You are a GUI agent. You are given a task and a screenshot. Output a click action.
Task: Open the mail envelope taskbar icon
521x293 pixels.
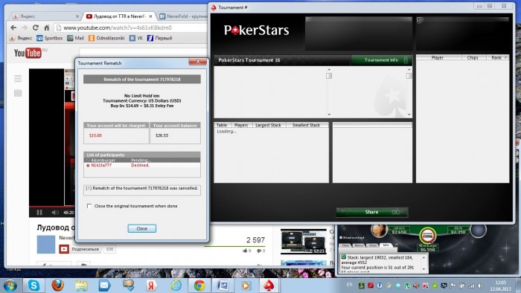pos(104,286)
